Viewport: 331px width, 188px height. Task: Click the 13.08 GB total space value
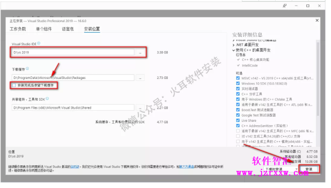click(311, 161)
